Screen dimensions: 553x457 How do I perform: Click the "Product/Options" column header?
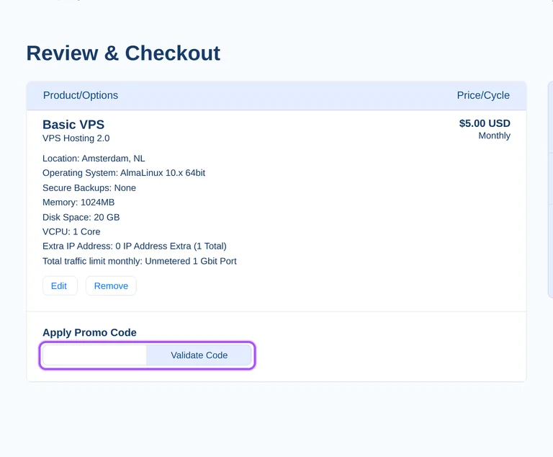coord(81,95)
